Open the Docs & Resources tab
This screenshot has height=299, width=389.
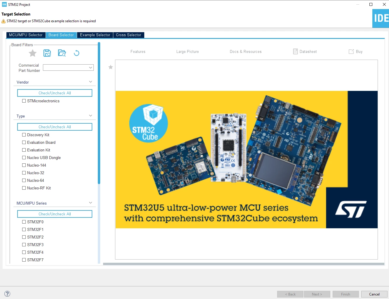coord(246,52)
